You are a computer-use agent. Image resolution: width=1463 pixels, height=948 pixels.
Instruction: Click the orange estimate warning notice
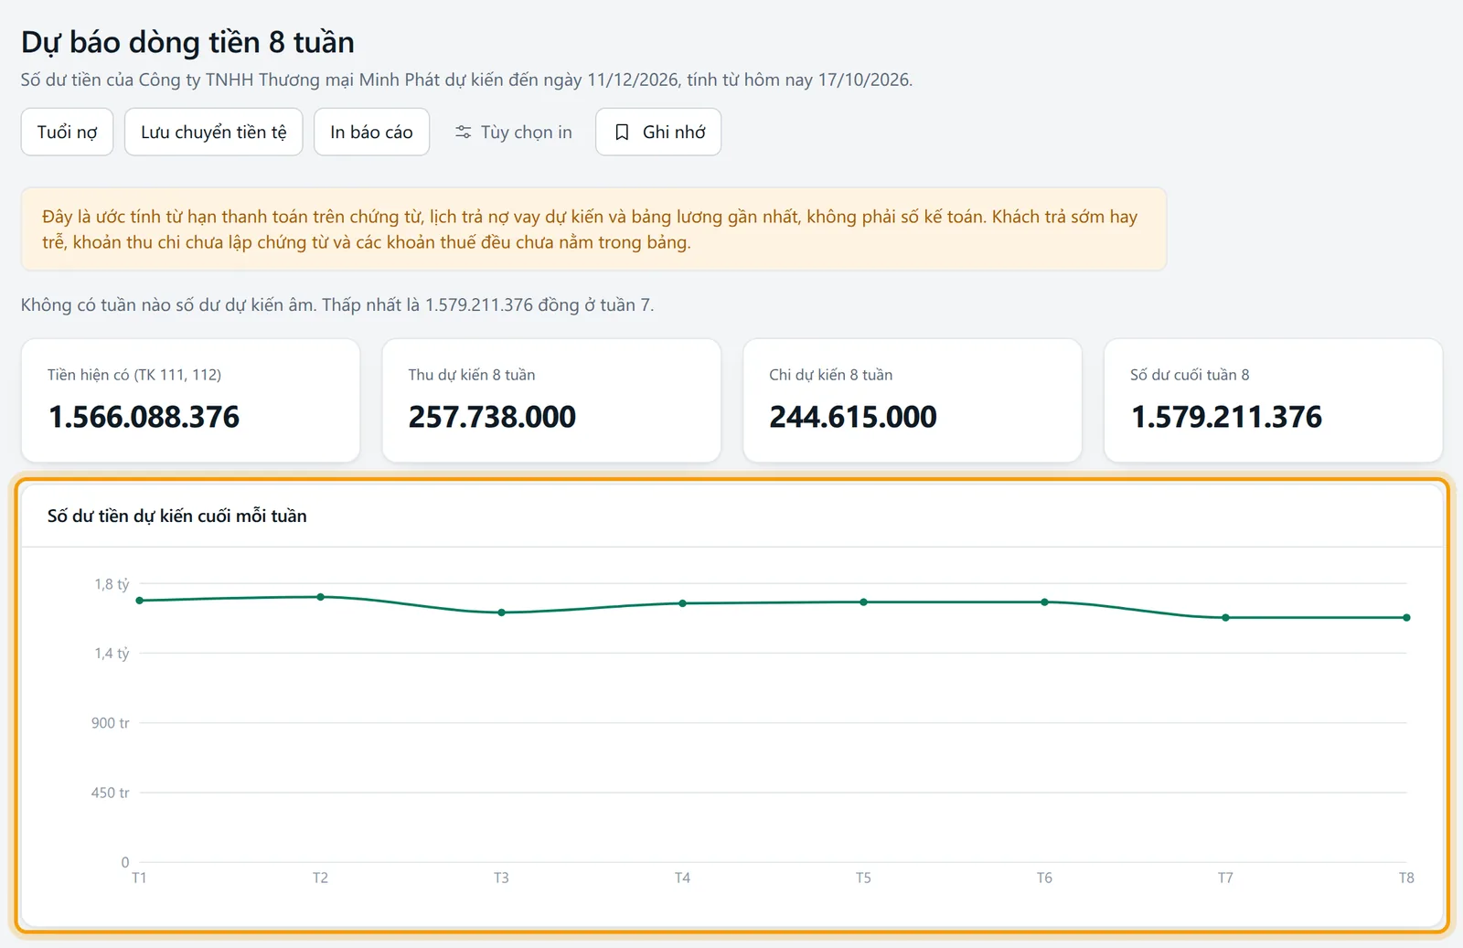coord(593,229)
